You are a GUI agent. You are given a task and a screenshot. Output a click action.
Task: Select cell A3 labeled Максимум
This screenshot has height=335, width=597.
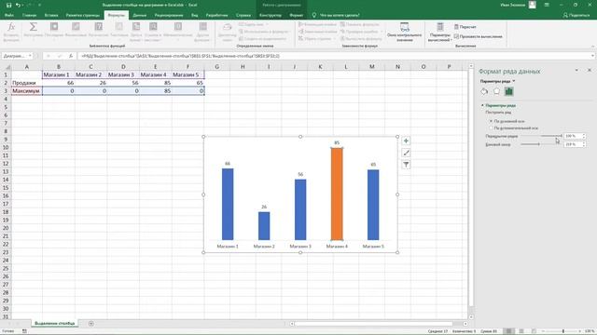27,91
